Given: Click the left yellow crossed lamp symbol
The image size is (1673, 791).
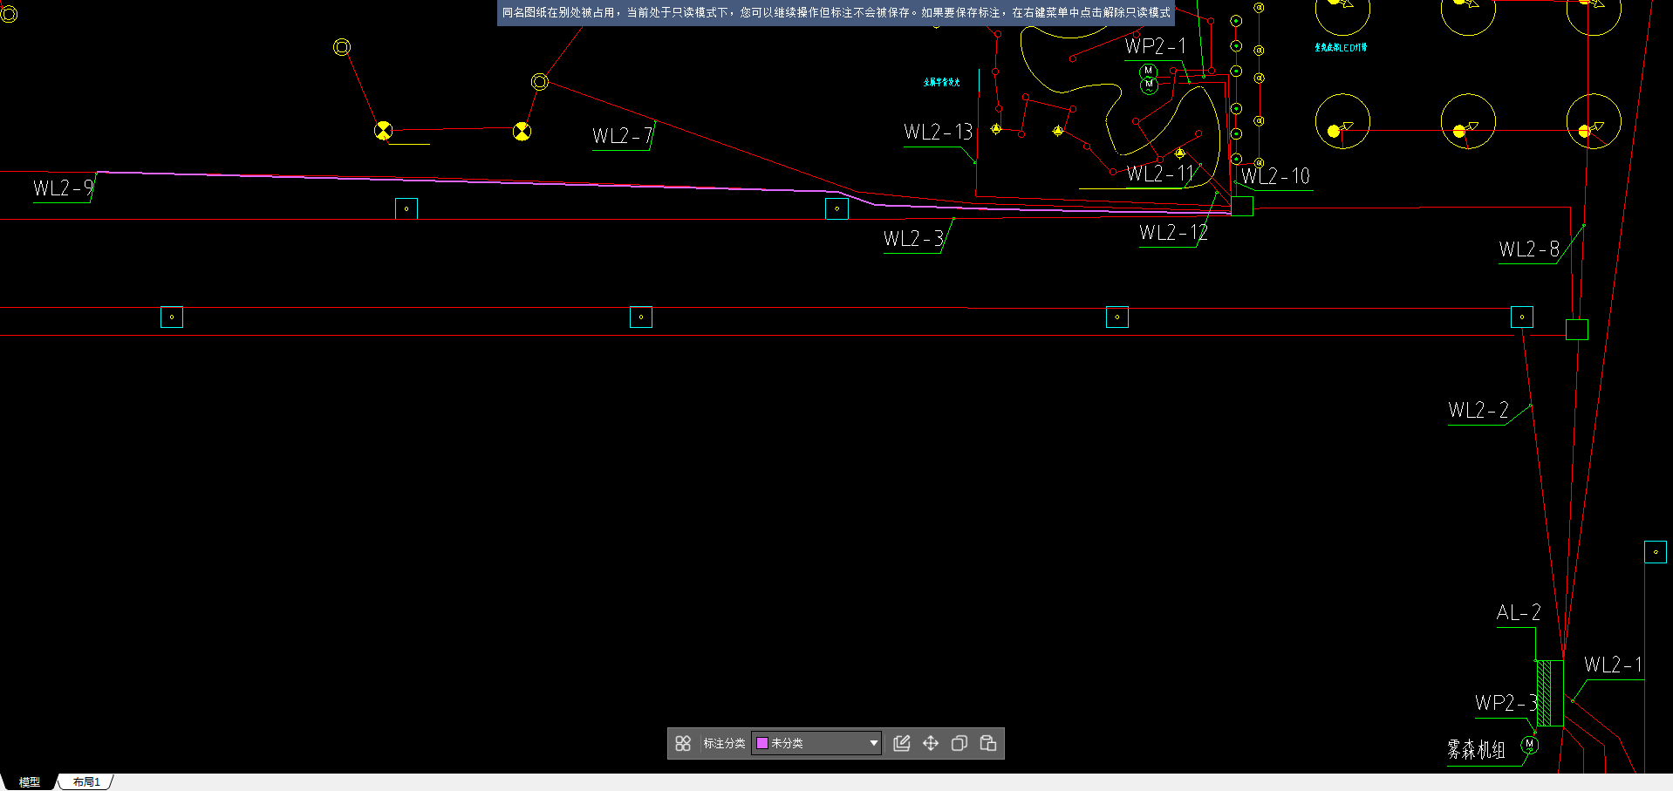Looking at the screenshot, I should pyautogui.click(x=383, y=131).
